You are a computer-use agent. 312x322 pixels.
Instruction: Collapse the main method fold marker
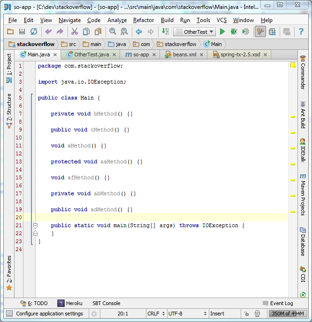pos(35,226)
